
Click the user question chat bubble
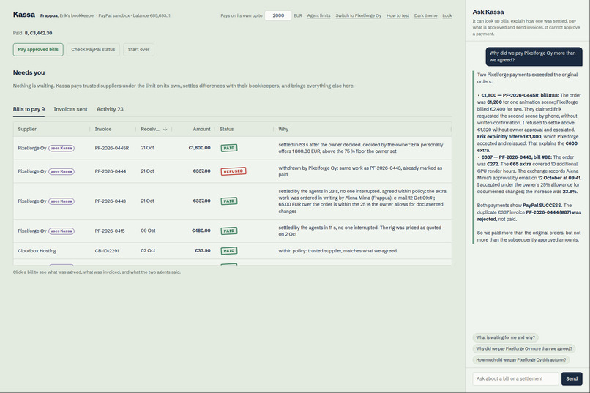click(x=534, y=56)
